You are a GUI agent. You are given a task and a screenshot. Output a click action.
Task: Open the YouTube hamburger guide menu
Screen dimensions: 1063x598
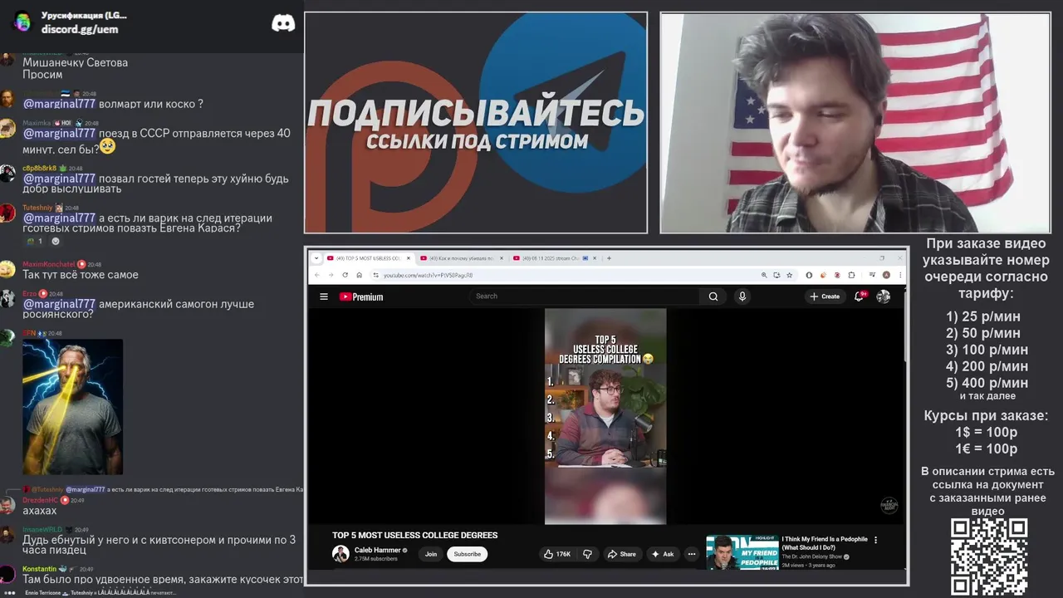[324, 297]
